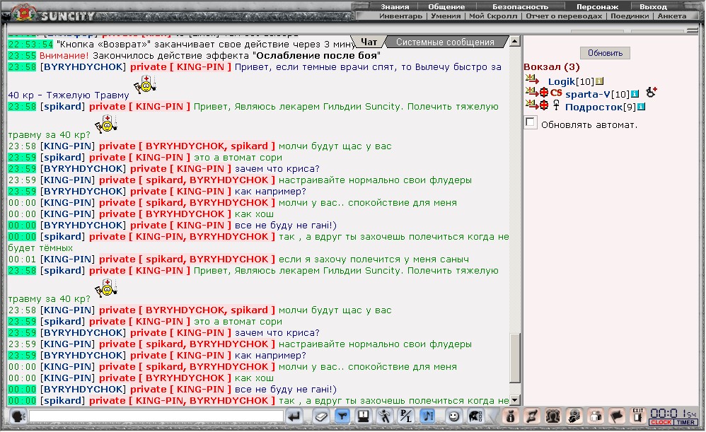Open Мой Скролл link
Screen dimensions: 706x432
493,16
